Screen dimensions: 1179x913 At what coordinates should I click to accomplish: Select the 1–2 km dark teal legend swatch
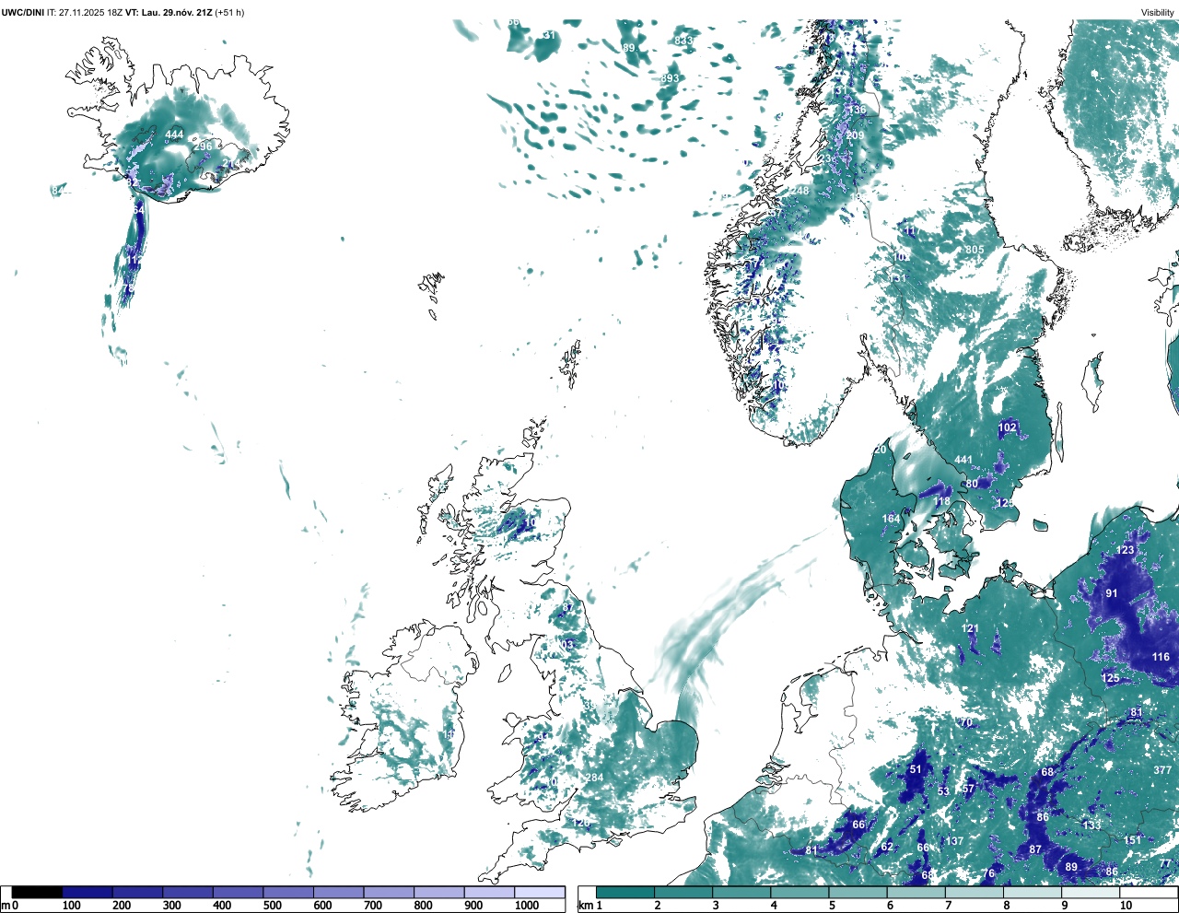625,892
